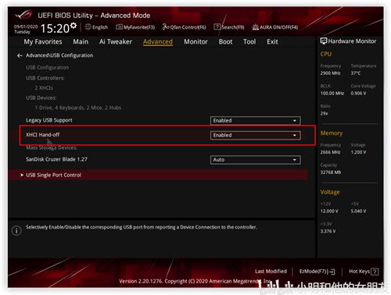Go back using the left arrow icon
391x295 pixels.
click(x=20, y=55)
